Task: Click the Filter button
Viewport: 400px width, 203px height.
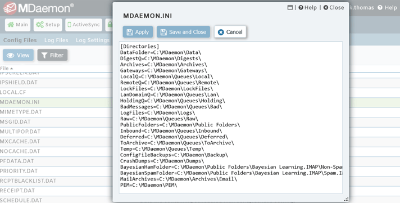Action: [x=53, y=55]
